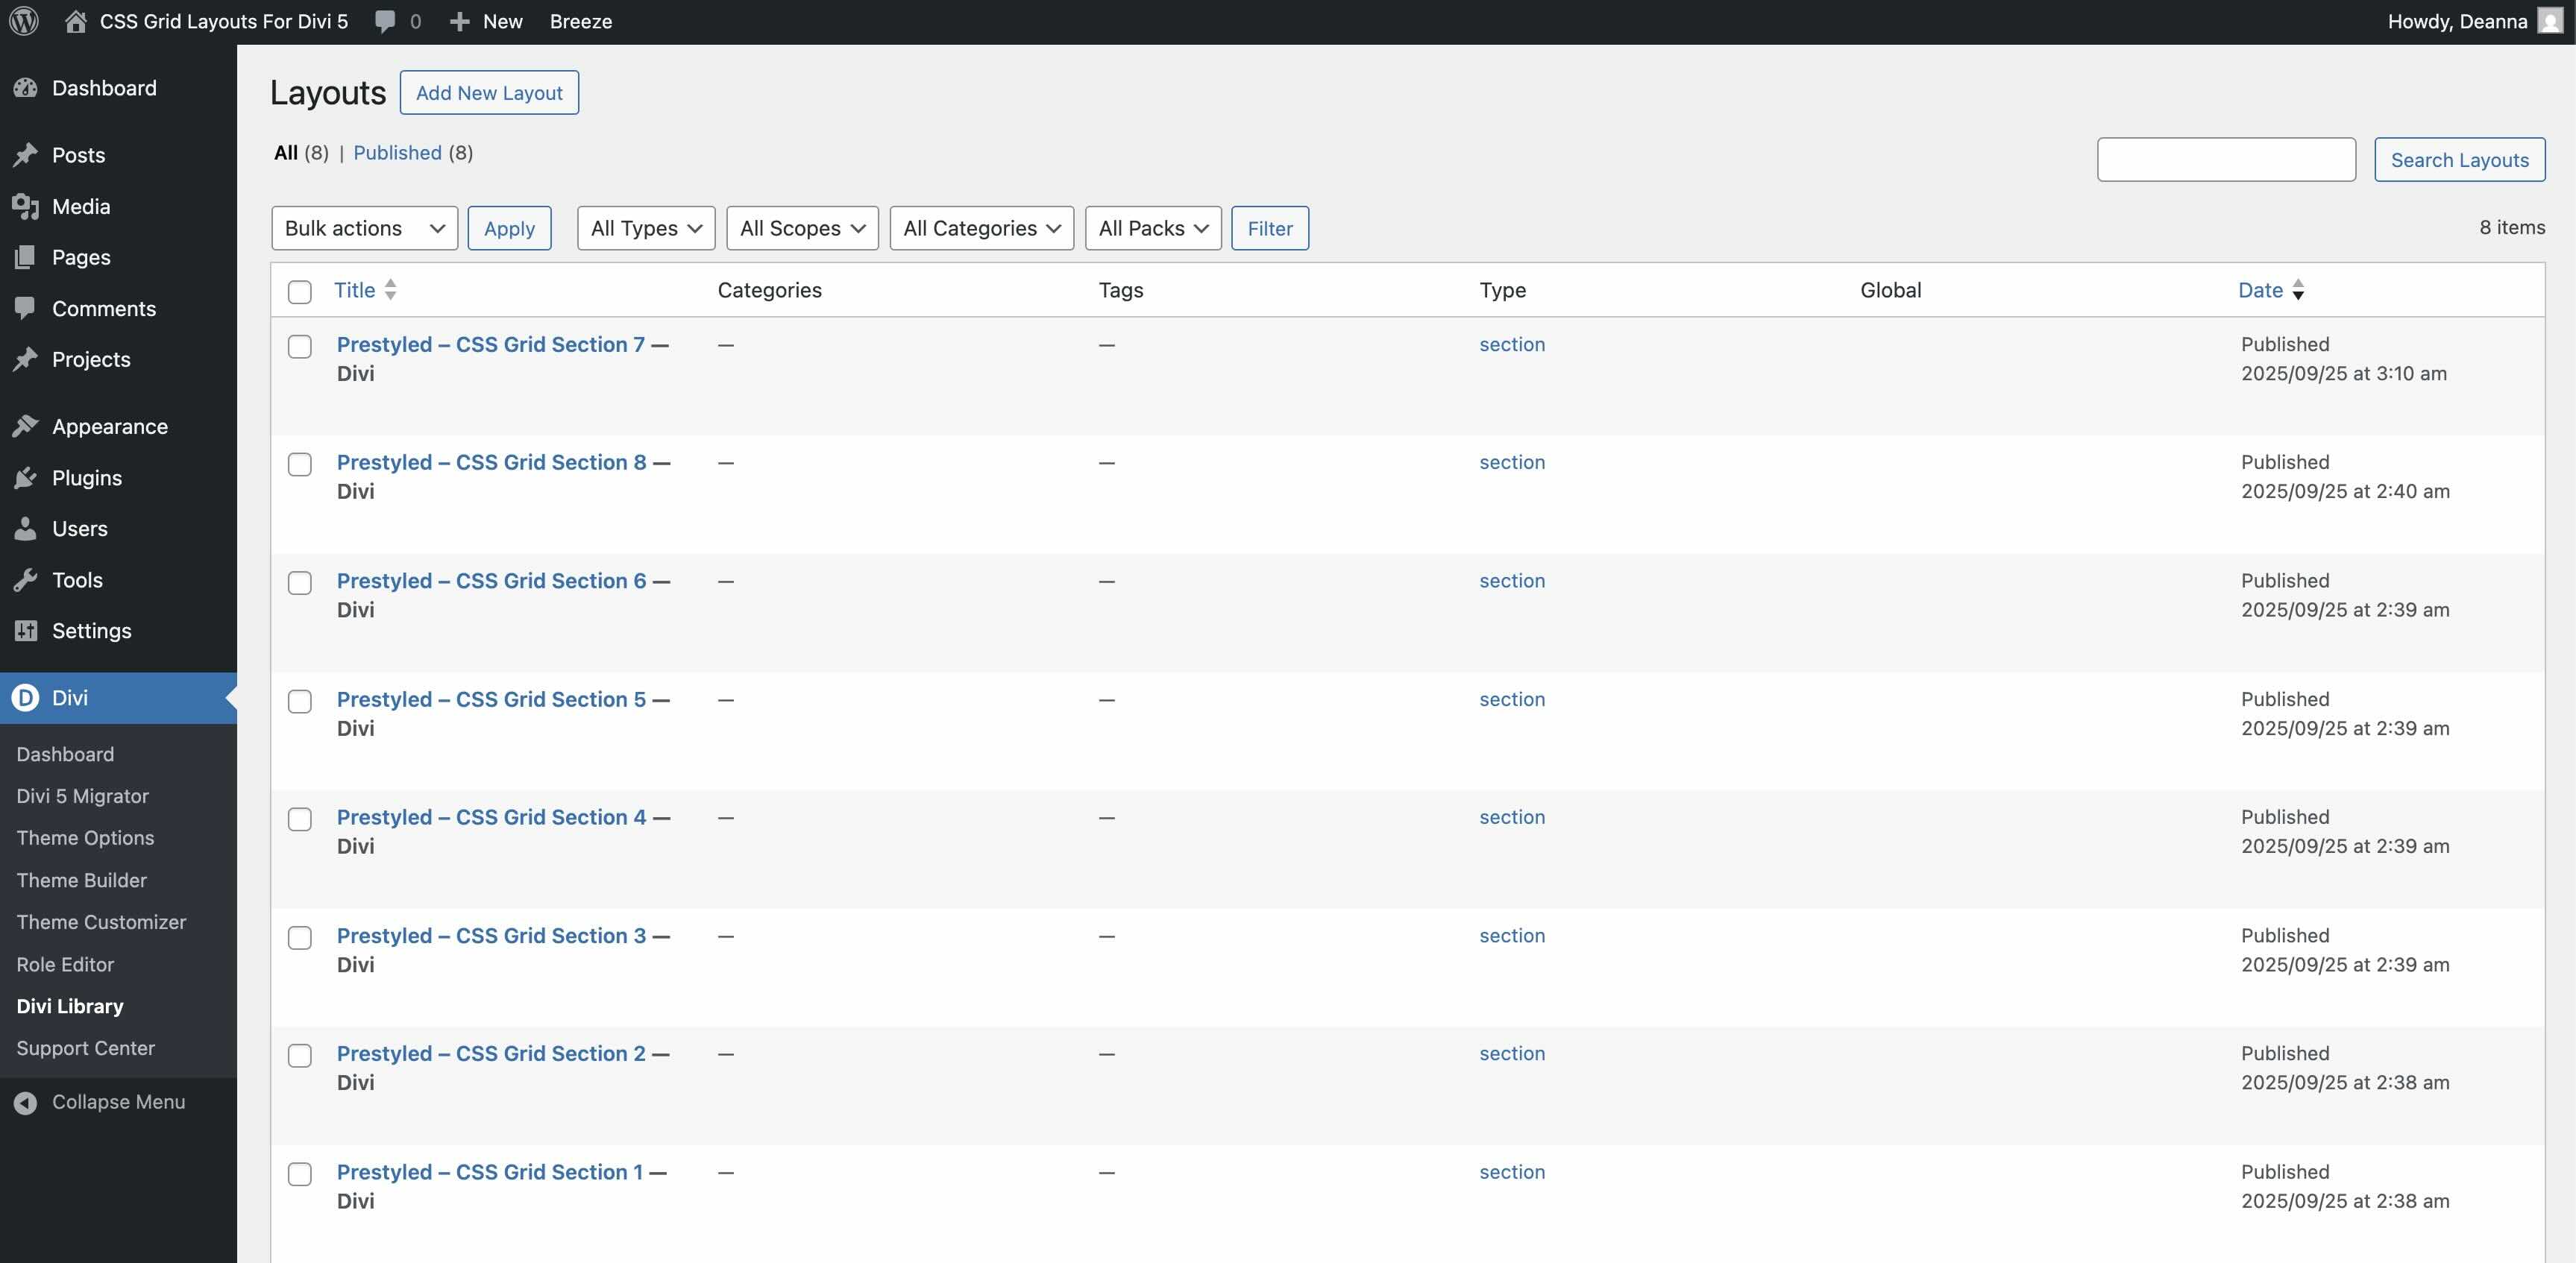The image size is (2576, 1263).
Task: Open Theme Builder in the Divi submenu
Action: 81,880
